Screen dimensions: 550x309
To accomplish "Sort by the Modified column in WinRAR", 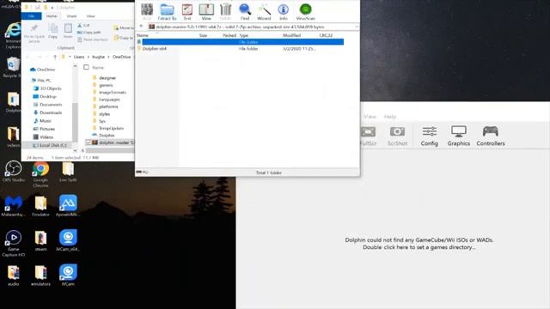I will [292, 35].
